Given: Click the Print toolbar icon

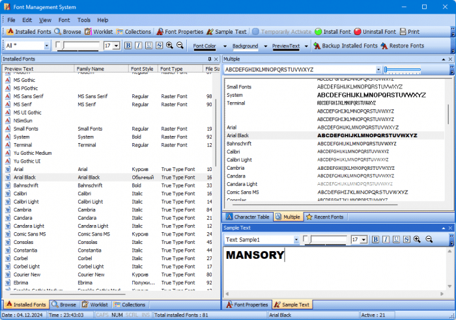Looking at the screenshot, I should 404,31.
